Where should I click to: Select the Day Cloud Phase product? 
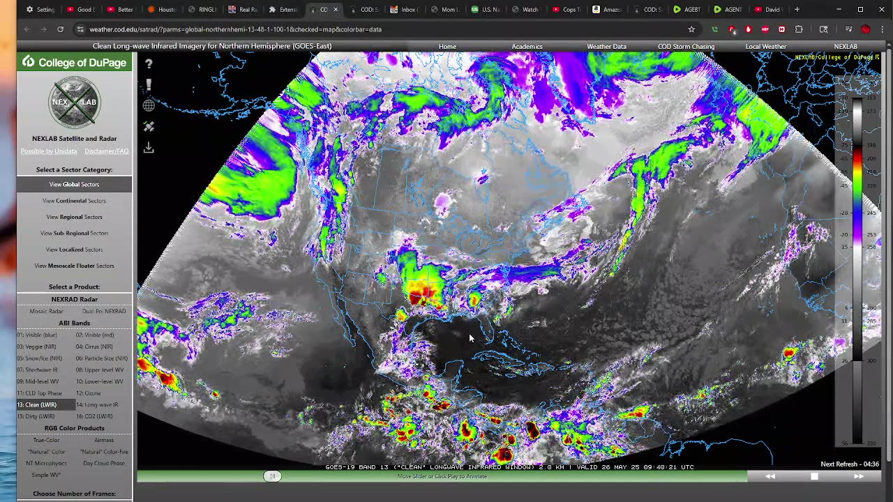click(104, 463)
